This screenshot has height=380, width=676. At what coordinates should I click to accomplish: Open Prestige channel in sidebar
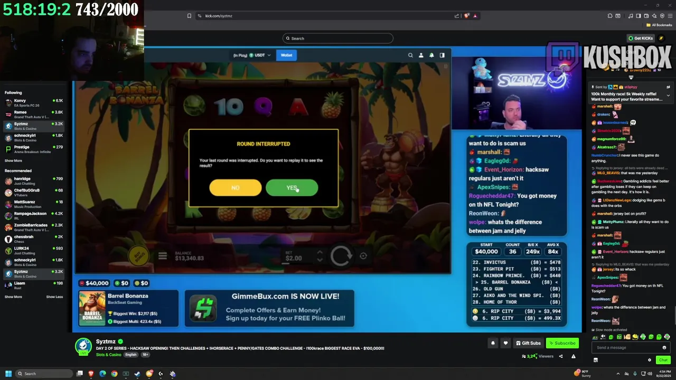[33, 149]
